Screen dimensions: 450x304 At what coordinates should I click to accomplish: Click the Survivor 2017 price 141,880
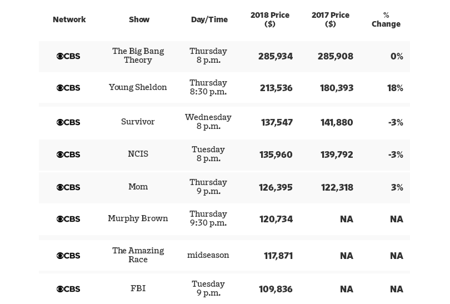click(x=337, y=122)
